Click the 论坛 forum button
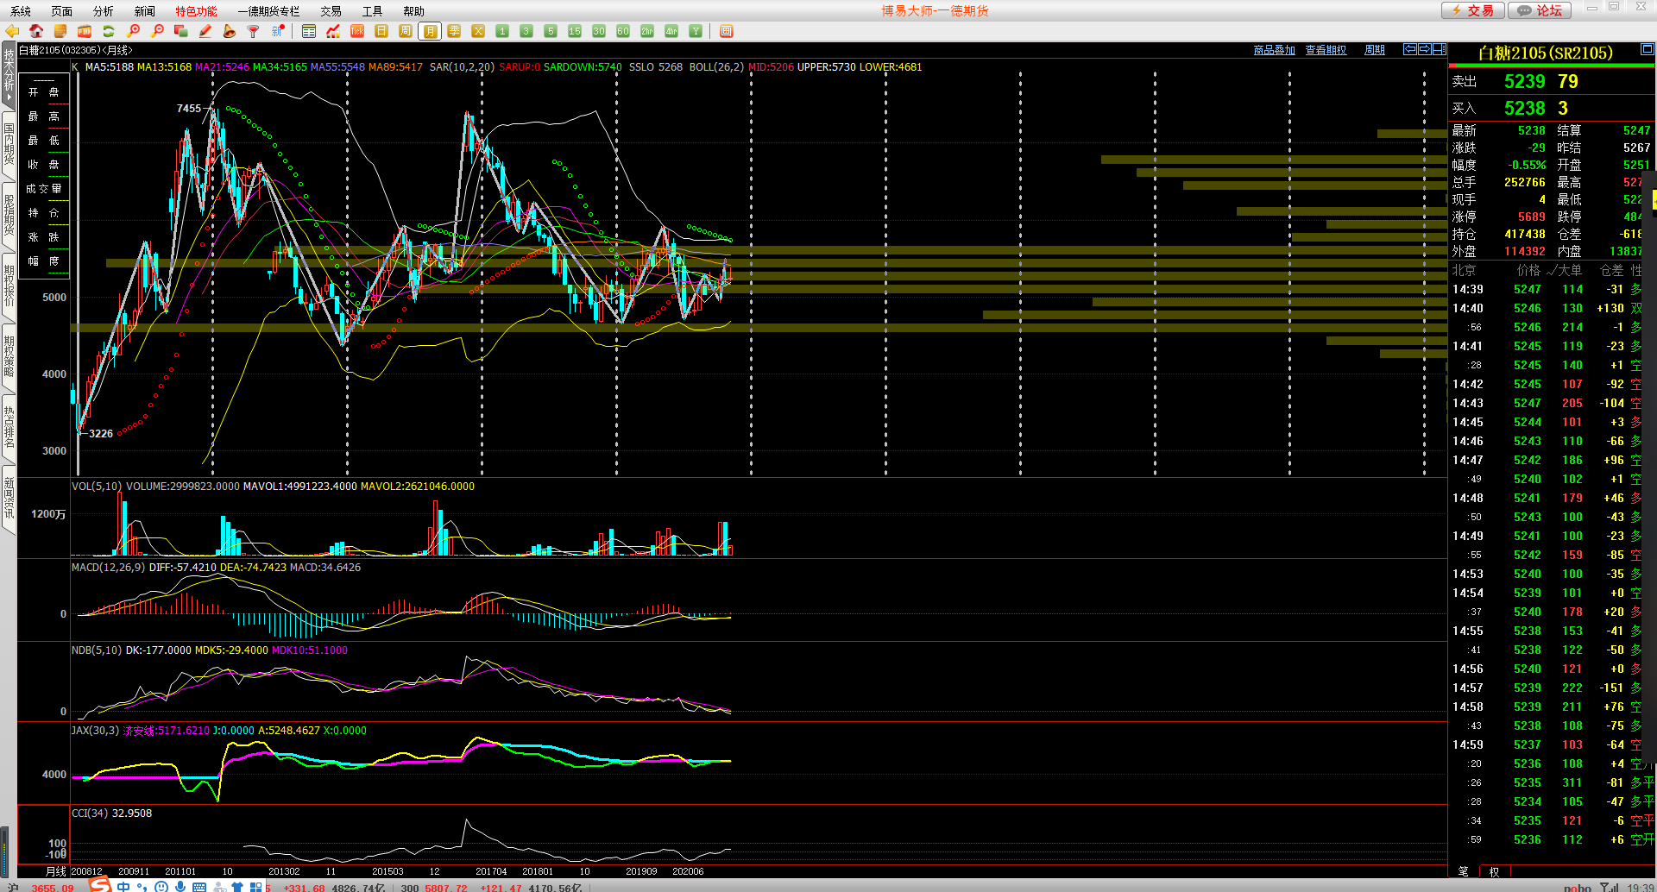Image resolution: width=1657 pixels, height=892 pixels. click(x=1540, y=10)
